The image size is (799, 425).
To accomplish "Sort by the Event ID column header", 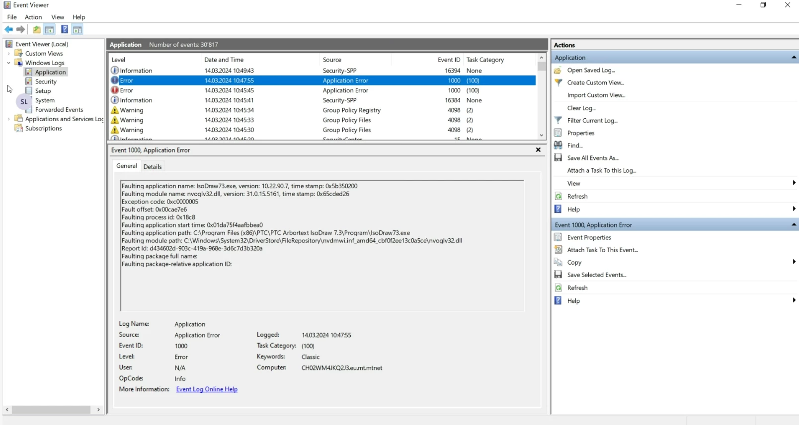I will point(427,60).
